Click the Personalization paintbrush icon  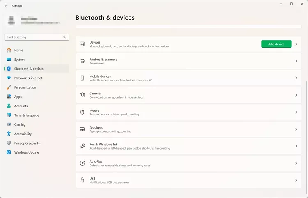tap(9, 87)
